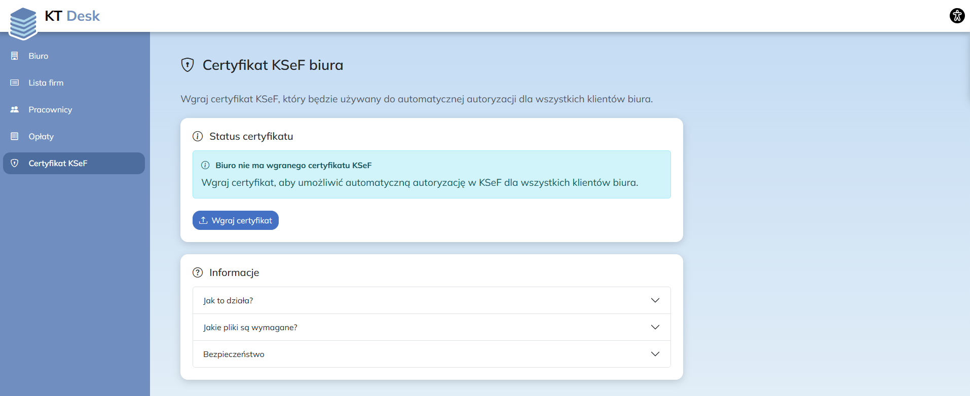Click the shield icon beside page title
The height and width of the screenshot is (396, 970).
[188, 65]
